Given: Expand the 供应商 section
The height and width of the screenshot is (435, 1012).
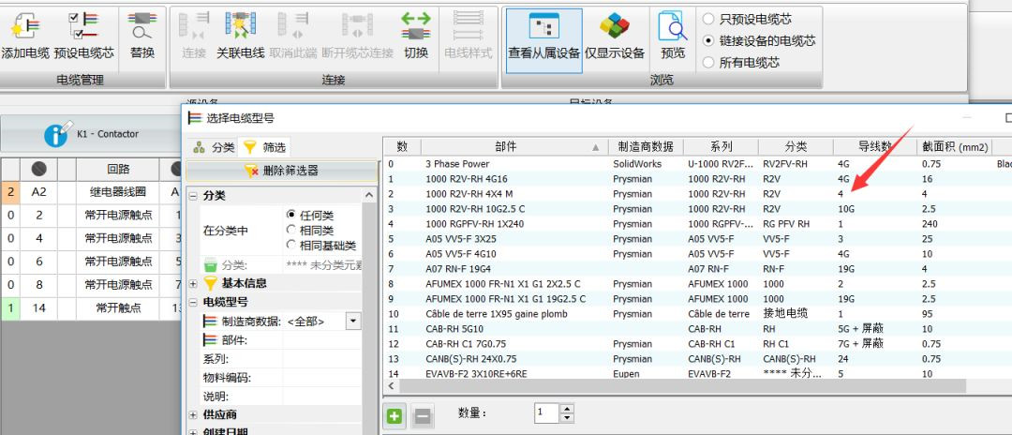Looking at the screenshot, I should (193, 414).
